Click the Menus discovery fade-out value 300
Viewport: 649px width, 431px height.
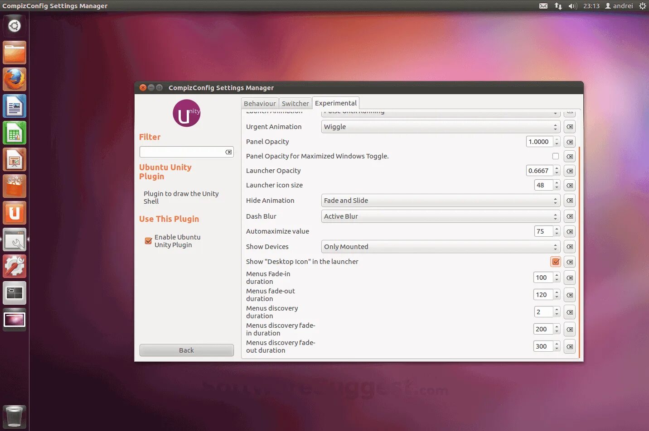543,346
